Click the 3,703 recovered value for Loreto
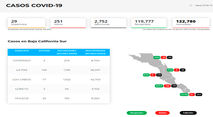This screenshot has width=213, height=117. click(95, 89)
